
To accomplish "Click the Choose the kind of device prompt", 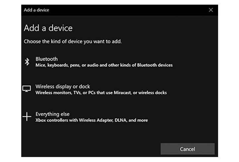I will (x=73, y=41).
